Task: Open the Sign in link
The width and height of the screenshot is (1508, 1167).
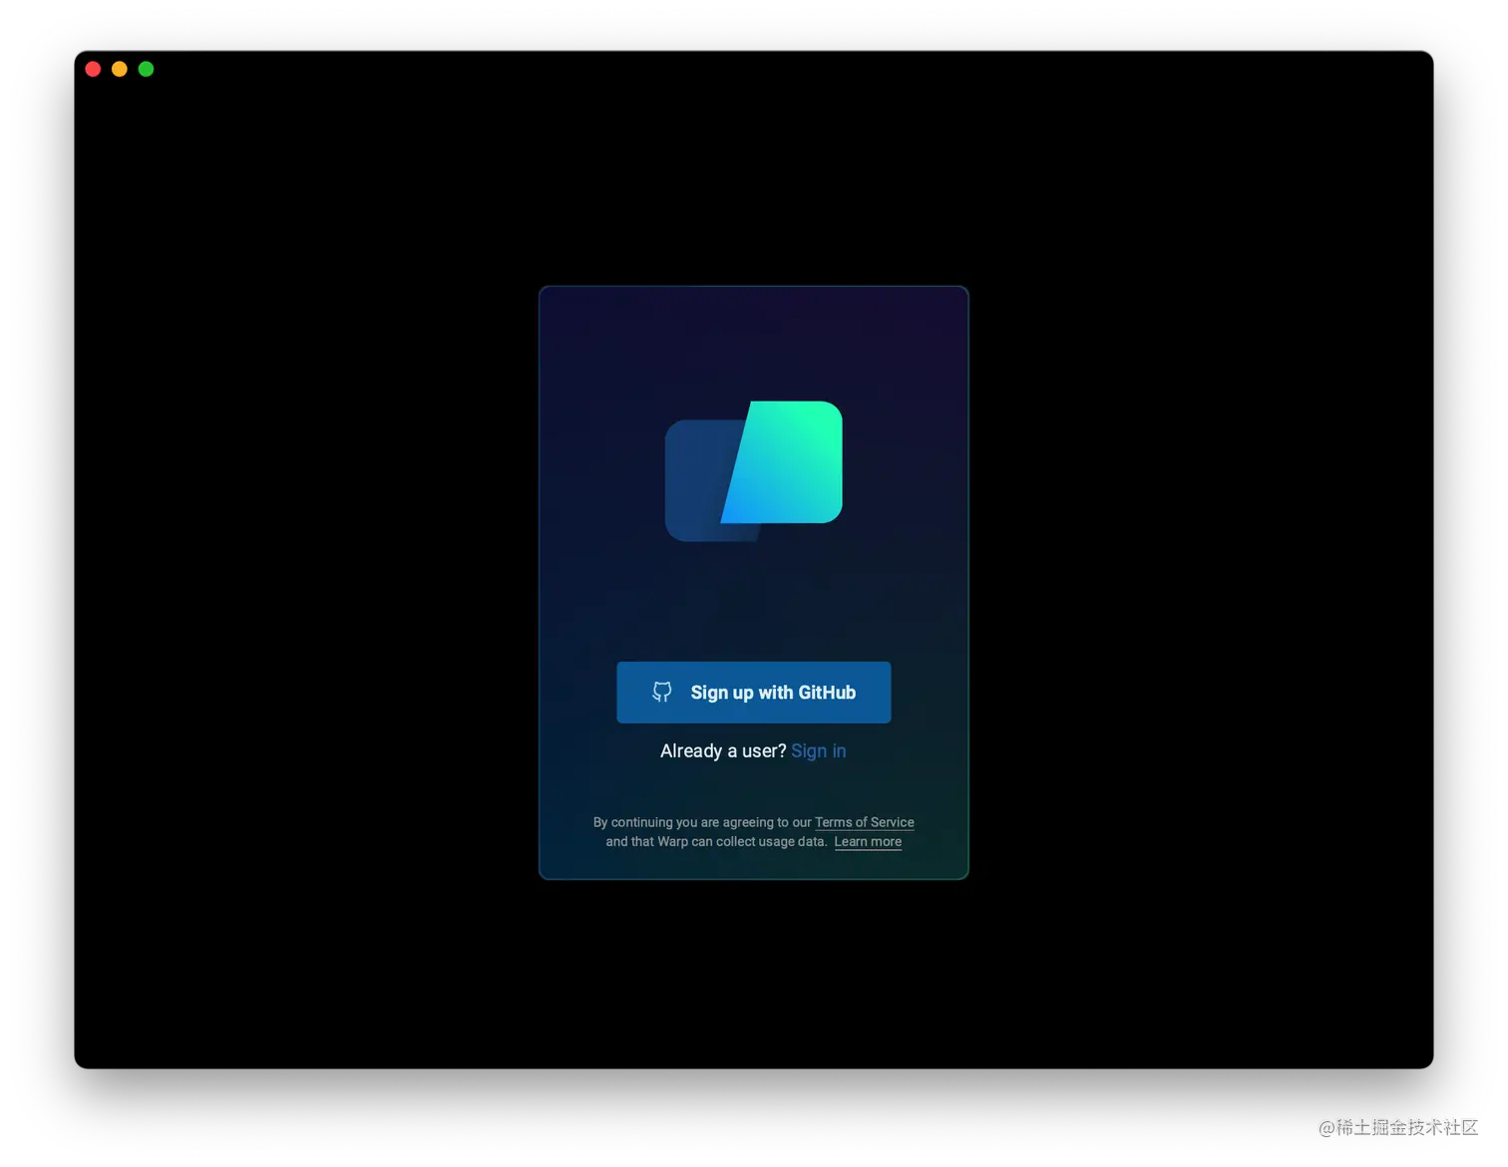Action: (x=819, y=751)
